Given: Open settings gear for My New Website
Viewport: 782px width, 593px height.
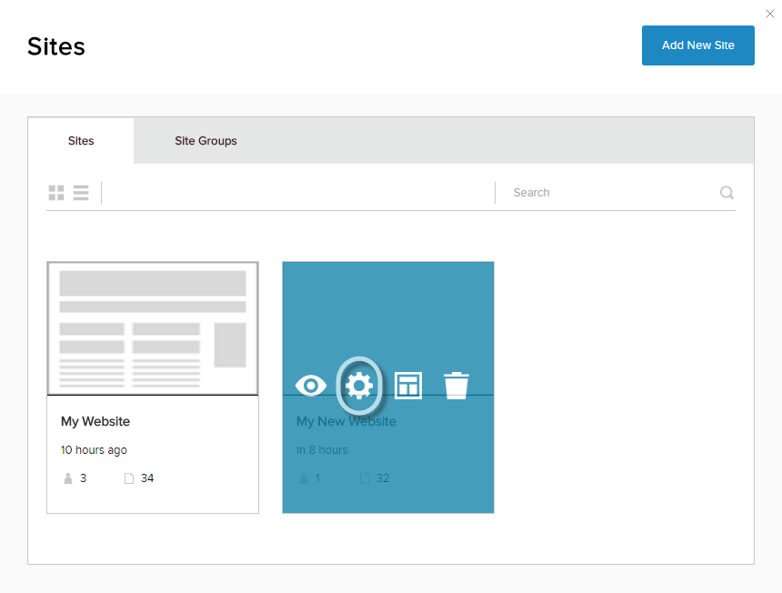Looking at the screenshot, I should [x=359, y=386].
